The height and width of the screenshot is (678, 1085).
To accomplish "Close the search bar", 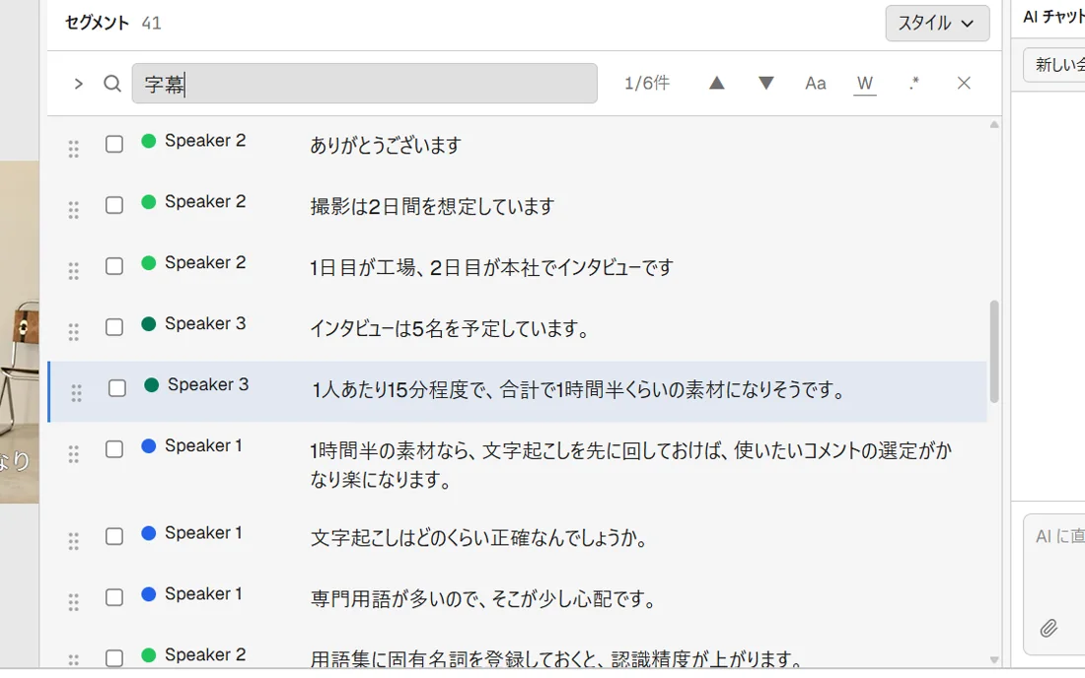I will click(x=964, y=83).
